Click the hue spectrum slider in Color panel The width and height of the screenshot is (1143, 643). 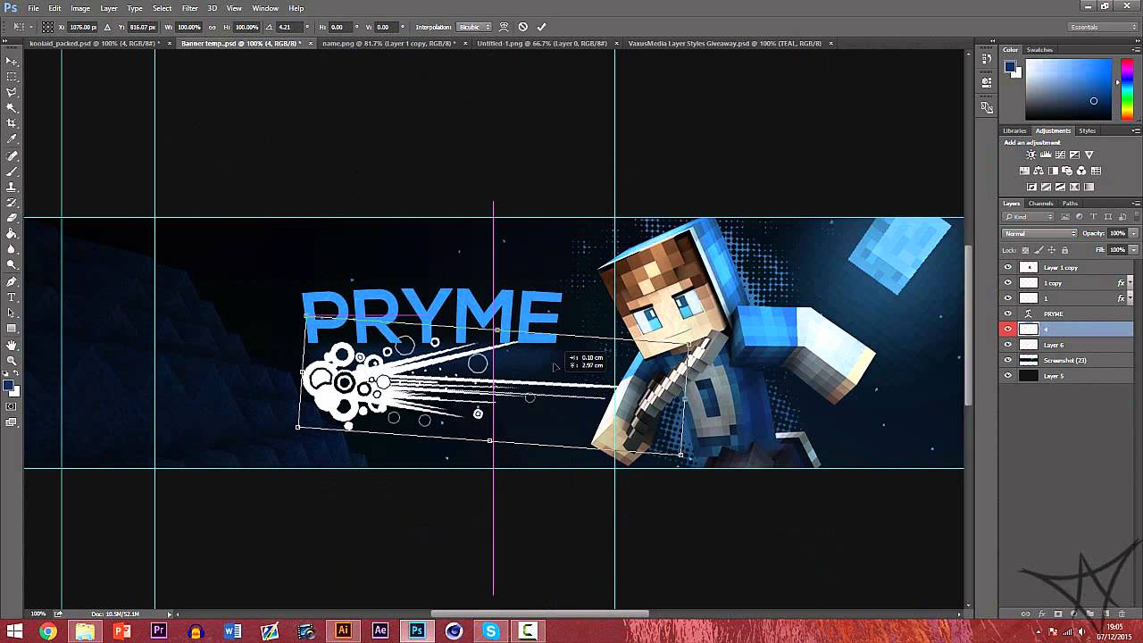(x=1128, y=88)
